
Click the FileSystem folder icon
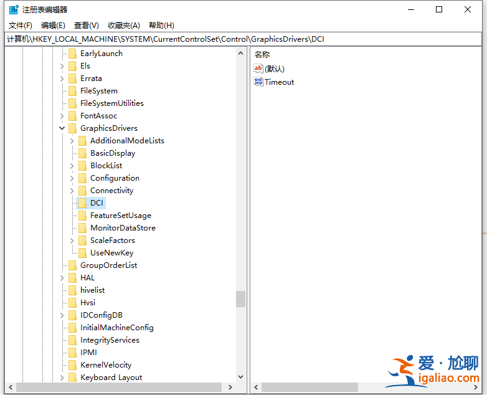coord(72,91)
